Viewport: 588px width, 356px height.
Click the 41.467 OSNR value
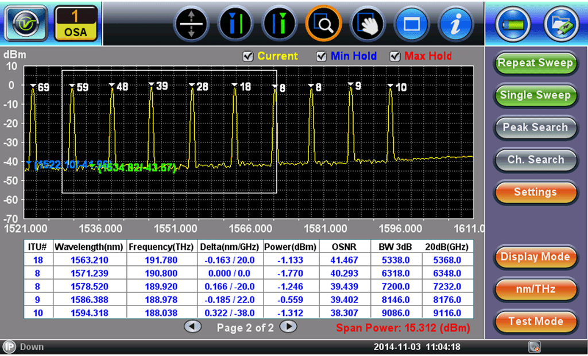[x=345, y=260]
